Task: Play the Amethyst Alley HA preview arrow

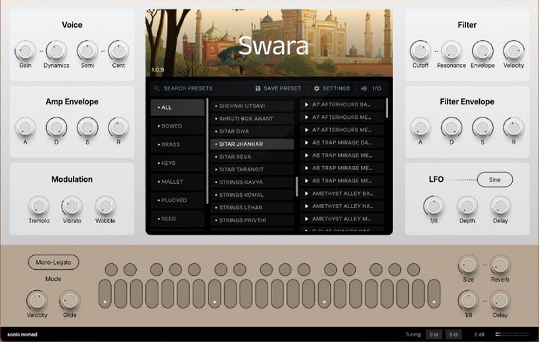Action: point(306,206)
